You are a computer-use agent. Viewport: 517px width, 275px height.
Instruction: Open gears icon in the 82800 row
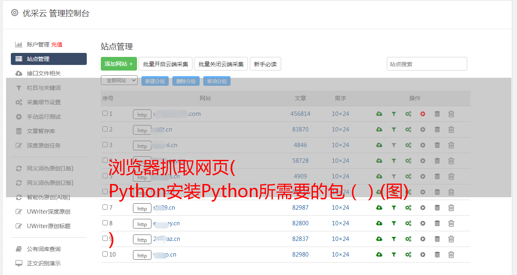point(408,223)
